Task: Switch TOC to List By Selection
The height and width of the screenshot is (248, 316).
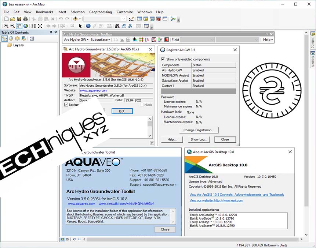Action: (24, 38)
